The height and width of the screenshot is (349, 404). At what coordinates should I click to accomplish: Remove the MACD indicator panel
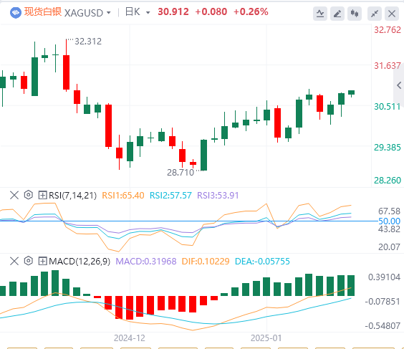(14, 261)
